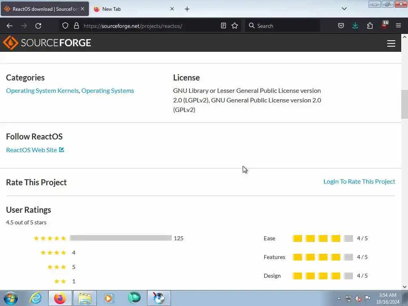Open the Windows Start menu

[11, 298]
